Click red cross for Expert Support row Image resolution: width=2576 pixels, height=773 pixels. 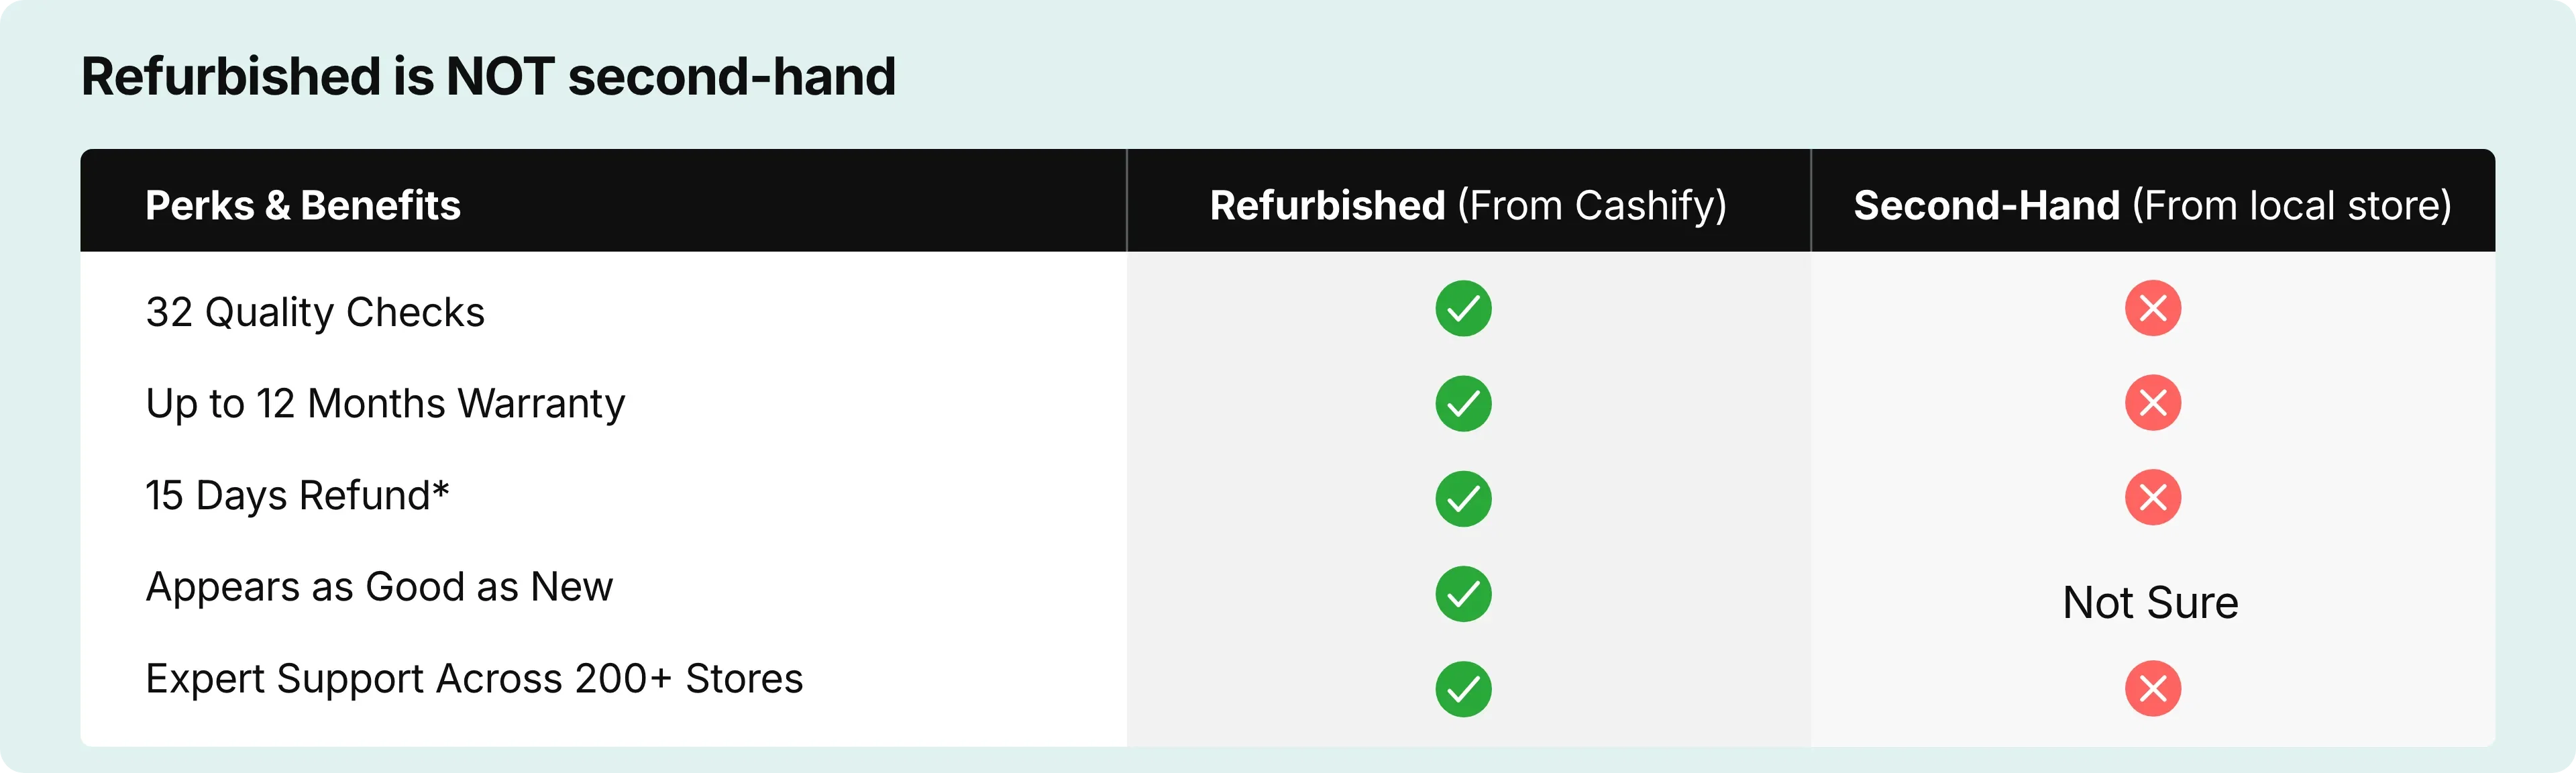[x=2153, y=689]
